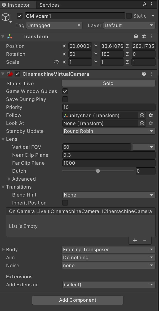Viewport: 159px width, 311px height.
Task: Toggle the Static checkbox
Action: (x=129, y=16)
